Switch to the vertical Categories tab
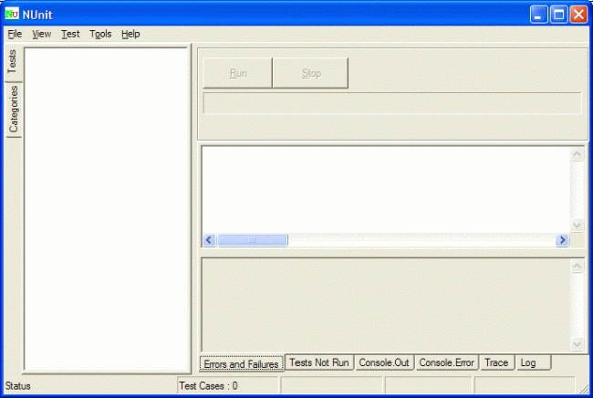Viewport: 593px width, 398px height. click(14, 110)
